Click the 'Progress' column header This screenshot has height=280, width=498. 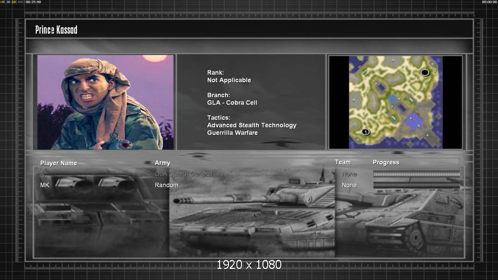tap(386, 162)
